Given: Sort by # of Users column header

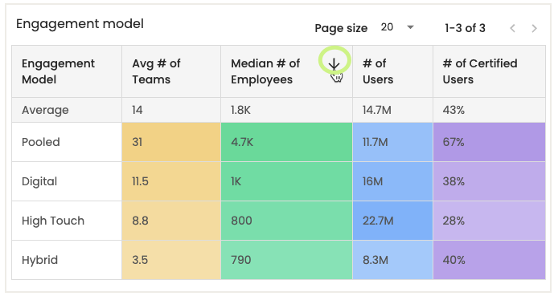Looking at the screenshot, I should point(378,71).
